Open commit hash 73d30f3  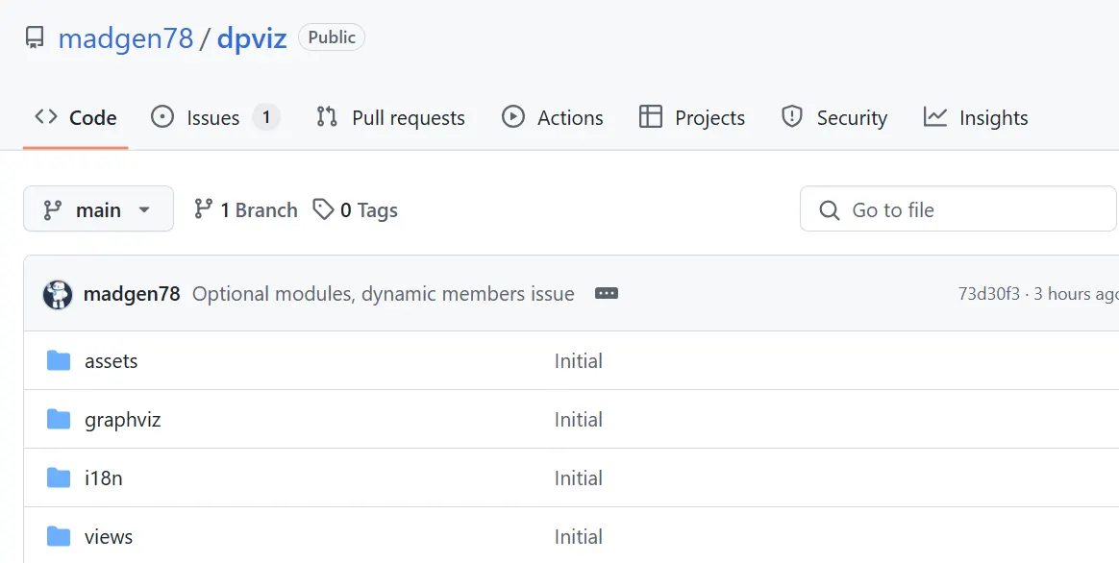tap(988, 294)
